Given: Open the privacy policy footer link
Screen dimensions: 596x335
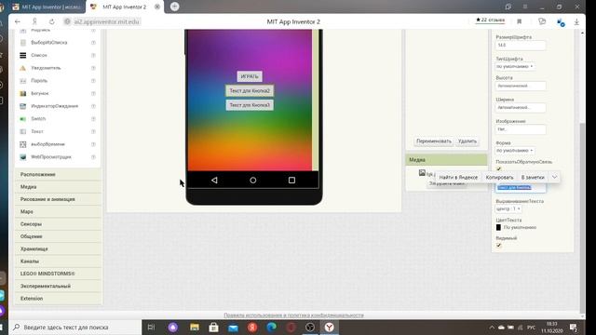Looking at the screenshot, I should pos(293,315).
